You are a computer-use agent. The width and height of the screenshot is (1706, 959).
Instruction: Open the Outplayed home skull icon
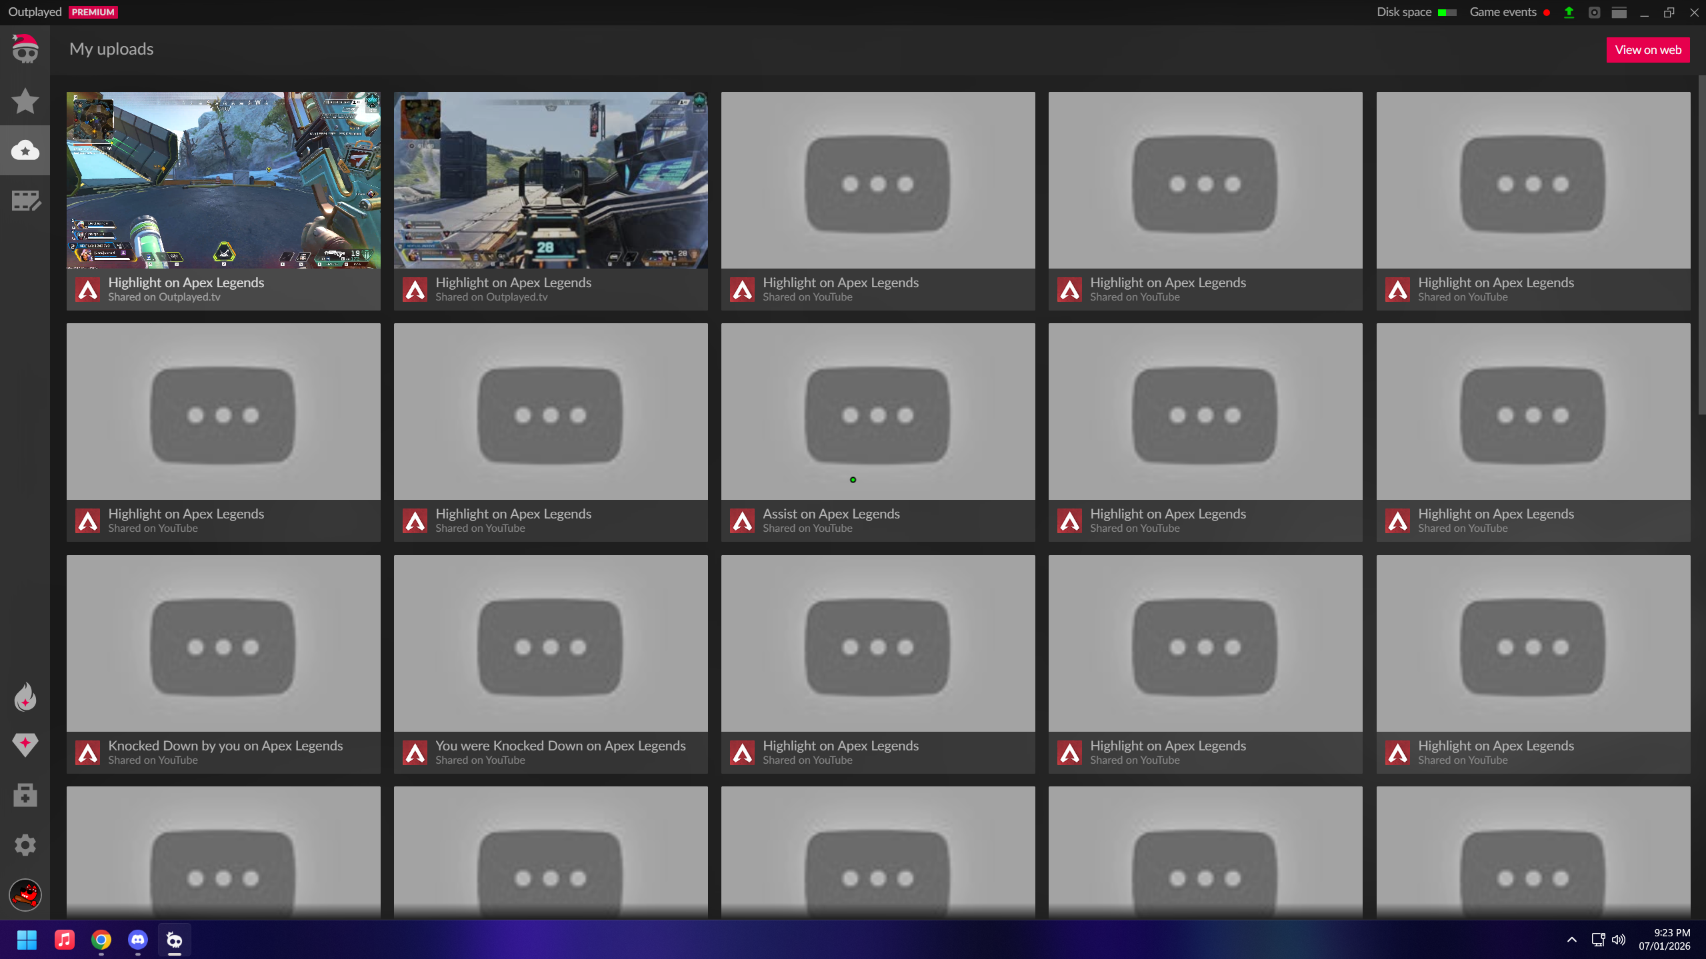pos(25,50)
